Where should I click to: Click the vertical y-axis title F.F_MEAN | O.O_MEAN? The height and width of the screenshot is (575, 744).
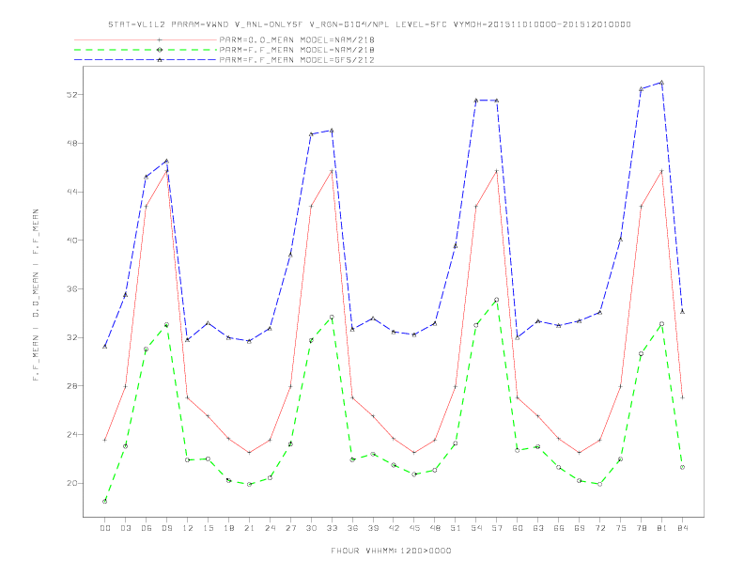coord(36,295)
